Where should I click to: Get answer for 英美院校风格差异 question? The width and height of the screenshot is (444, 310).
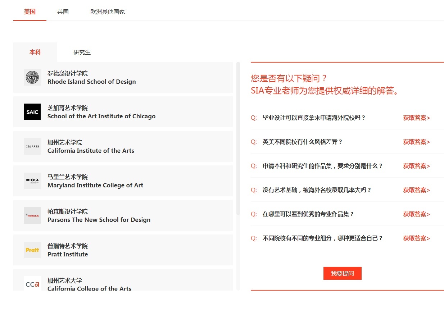pyautogui.click(x=416, y=142)
